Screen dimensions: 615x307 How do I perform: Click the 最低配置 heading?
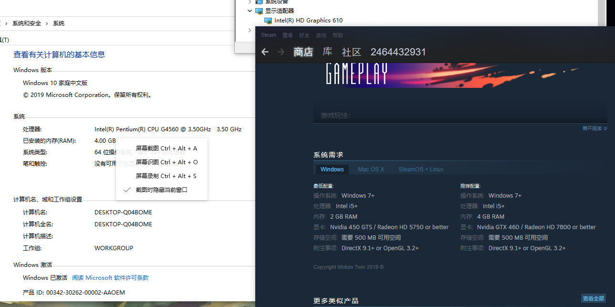coord(323,186)
